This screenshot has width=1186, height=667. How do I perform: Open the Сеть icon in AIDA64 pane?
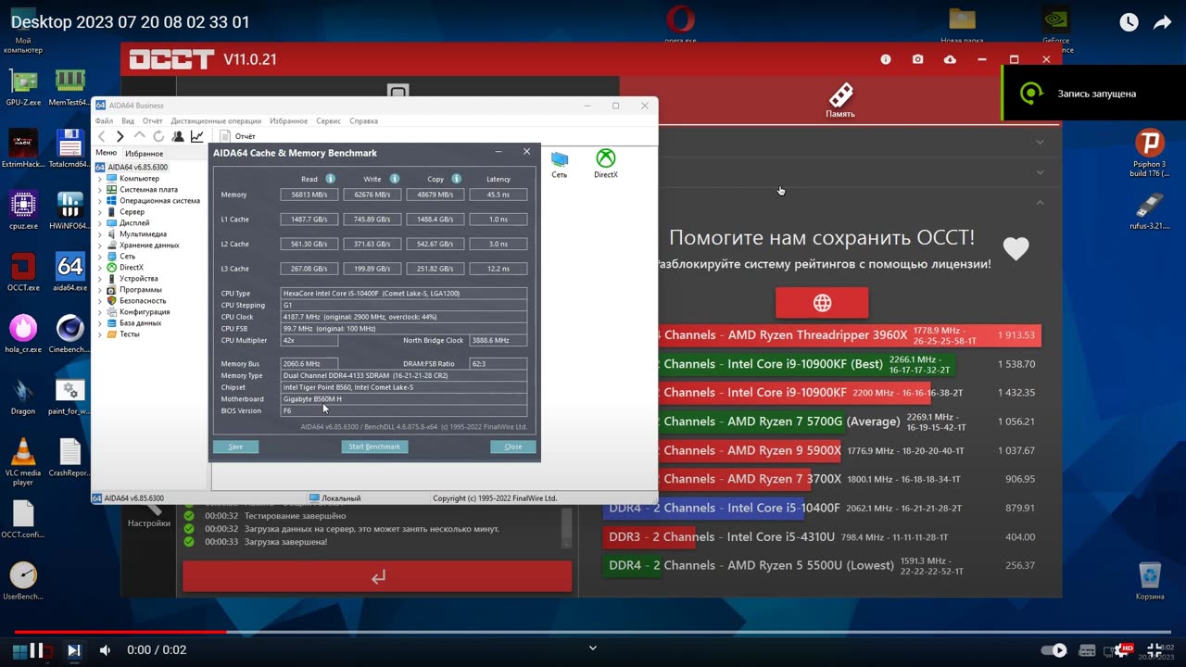tap(560, 164)
